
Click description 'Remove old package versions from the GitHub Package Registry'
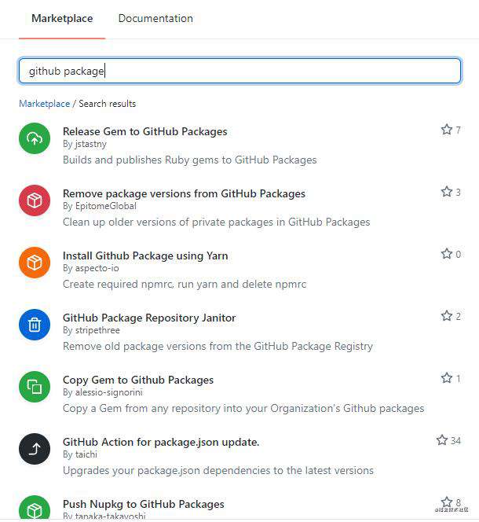click(218, 347)
